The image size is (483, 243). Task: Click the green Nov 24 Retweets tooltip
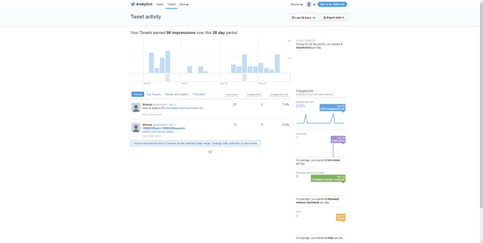click(x=328, y=178)
